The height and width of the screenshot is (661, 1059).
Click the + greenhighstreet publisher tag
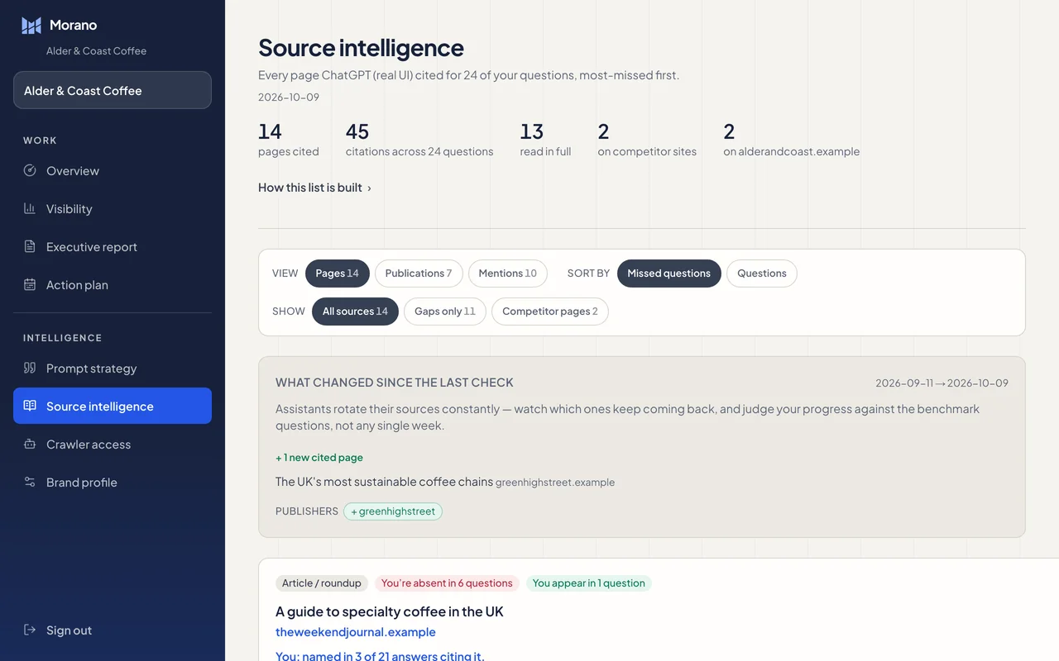[393, 511]
